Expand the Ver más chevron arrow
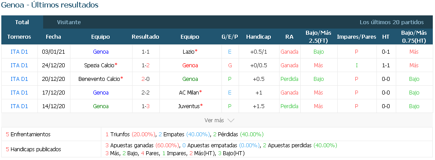This screenshot has width=435, height=160. point(231,120)
